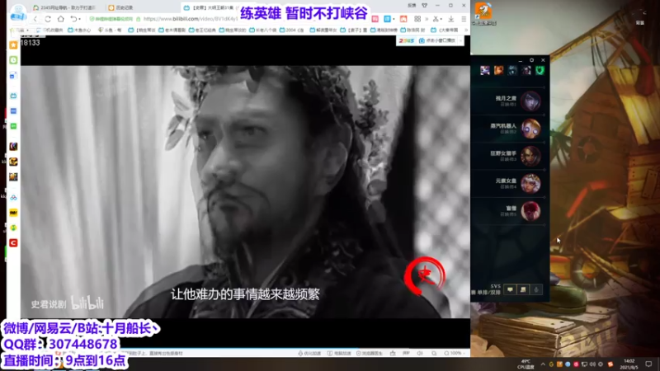
Task: Click fourth champion icon in League top row
Action: pyautogui.click(x=526, y=70)
